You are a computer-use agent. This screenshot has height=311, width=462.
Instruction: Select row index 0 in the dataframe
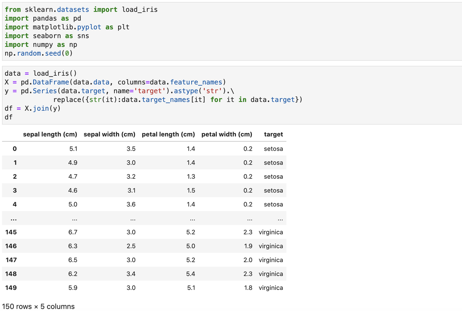tap(15, 149)
